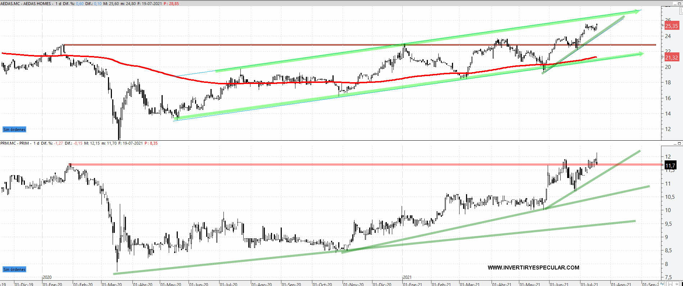This screenshot has height=286, width=683.
Task: Click the WWW.INVERTIRYESPECULAR.COM watermark text
Action: pyautogui.click(x=533, y=267)
